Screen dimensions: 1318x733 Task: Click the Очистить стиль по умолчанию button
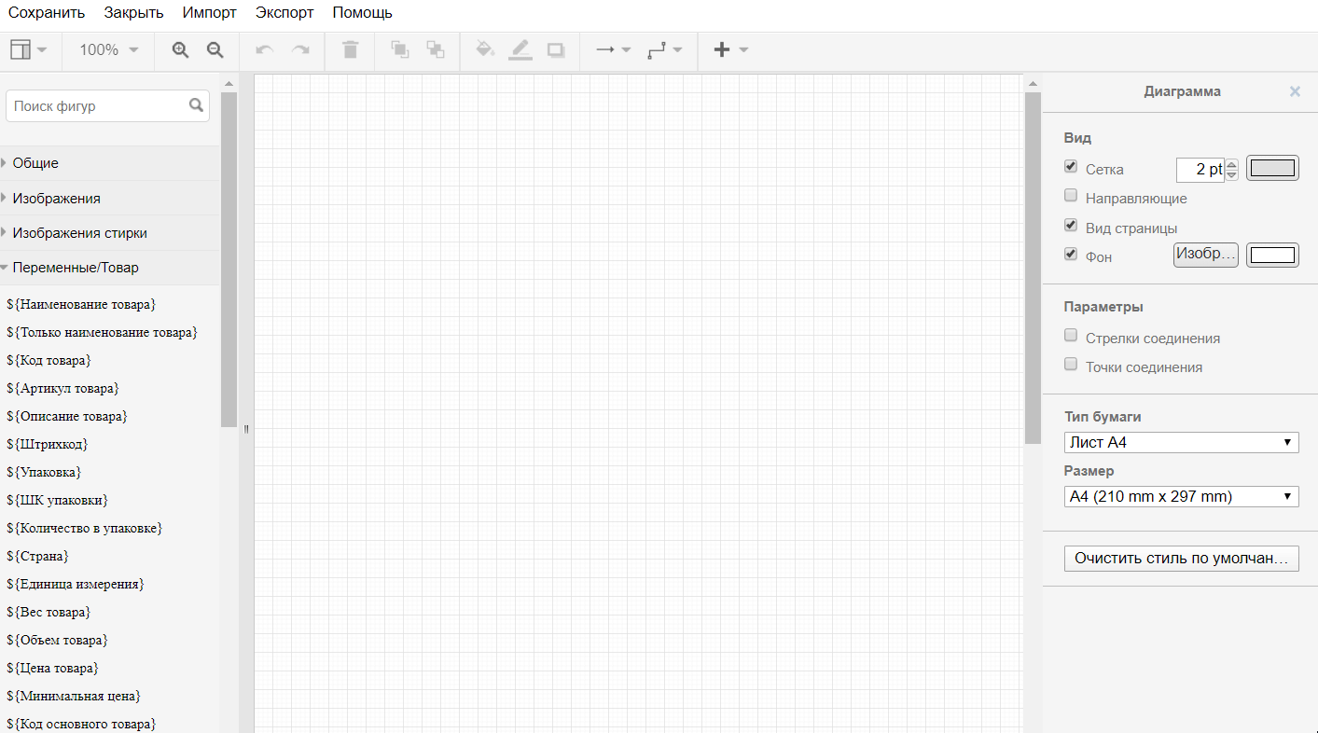[x=1181, y=559]
